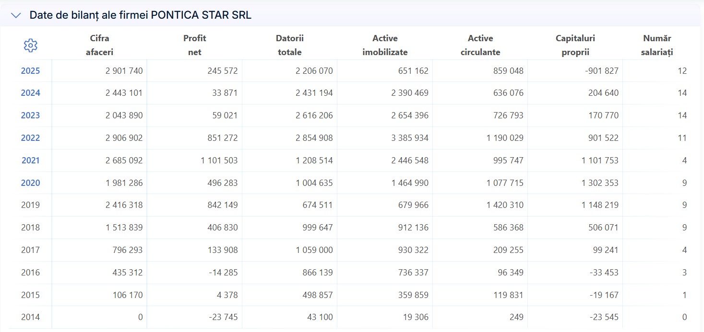The height and width of the screenshot is (332, 704).
Task: Open table settings gear icon
Action: (x=31, y=46)
